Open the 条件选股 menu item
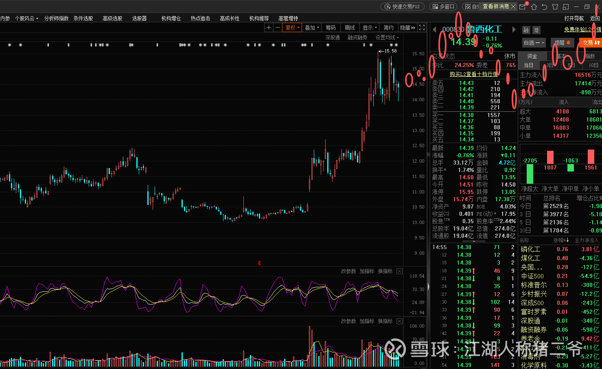Viewport: 602px width, 369px height. pos(83,18)
